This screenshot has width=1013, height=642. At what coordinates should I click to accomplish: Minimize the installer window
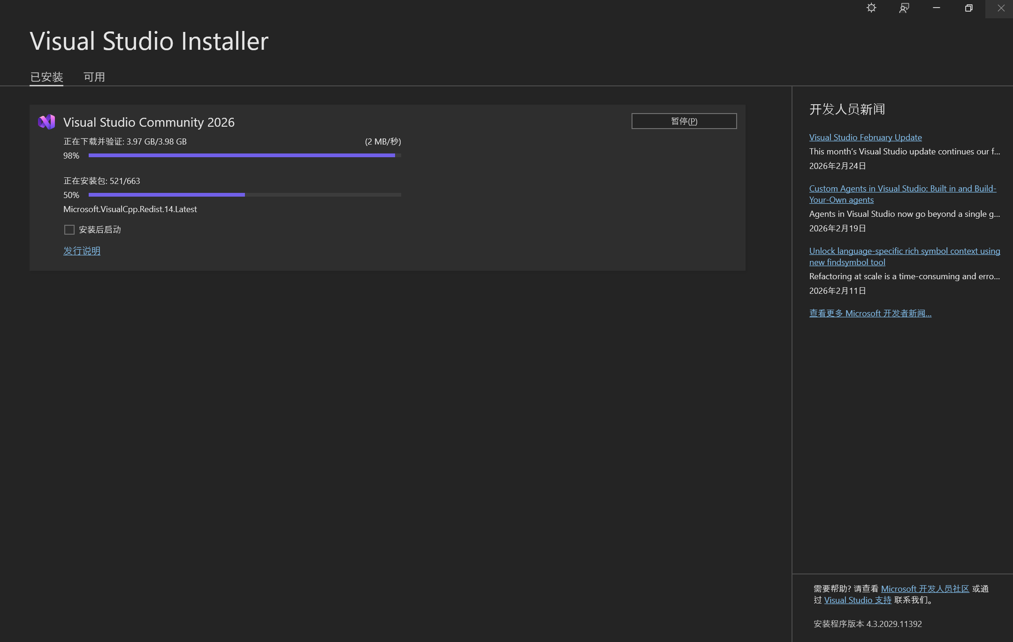(x=936, y=8)
